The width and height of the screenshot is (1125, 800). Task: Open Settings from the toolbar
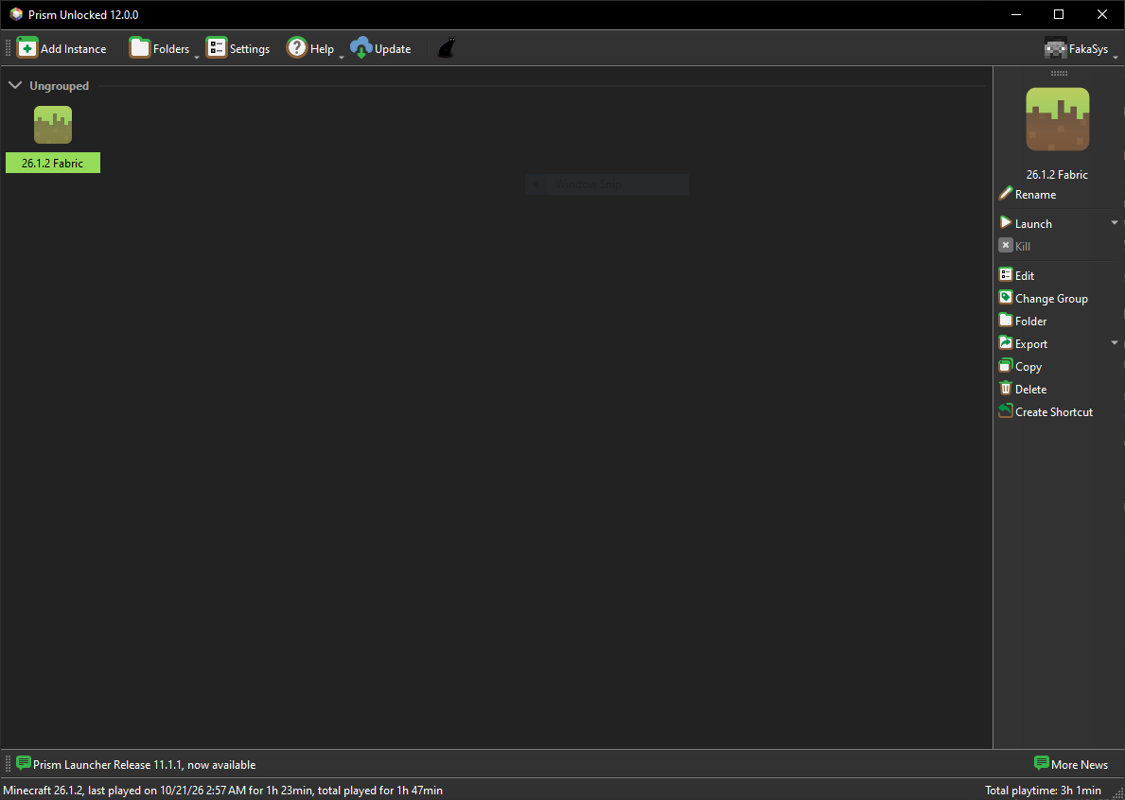coord(237,48)
